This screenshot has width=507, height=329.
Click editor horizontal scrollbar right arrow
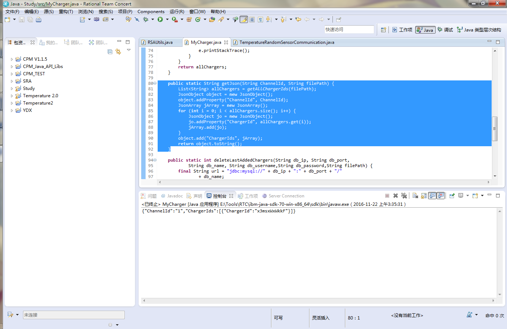tap(489, 182)
